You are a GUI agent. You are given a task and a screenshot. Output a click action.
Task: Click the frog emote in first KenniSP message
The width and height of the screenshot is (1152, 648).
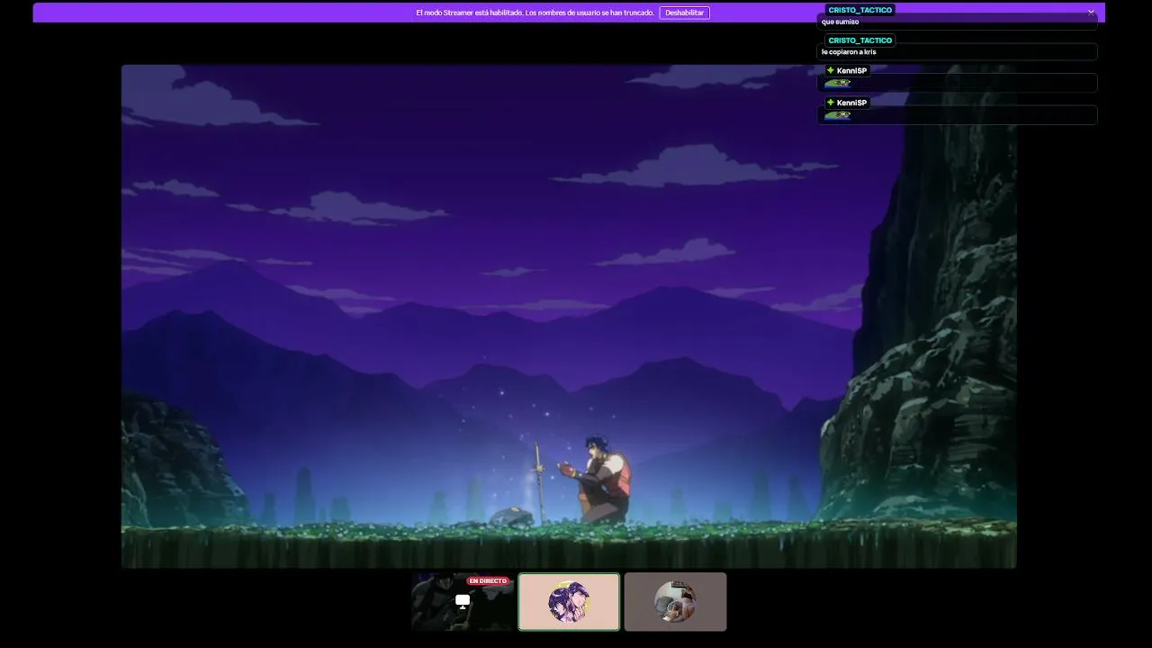coord(837,83)
